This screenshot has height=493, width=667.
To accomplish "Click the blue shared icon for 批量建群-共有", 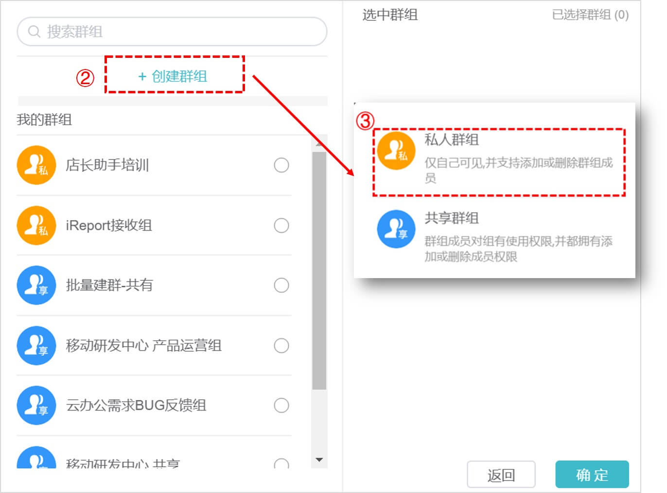I will 36,285.
